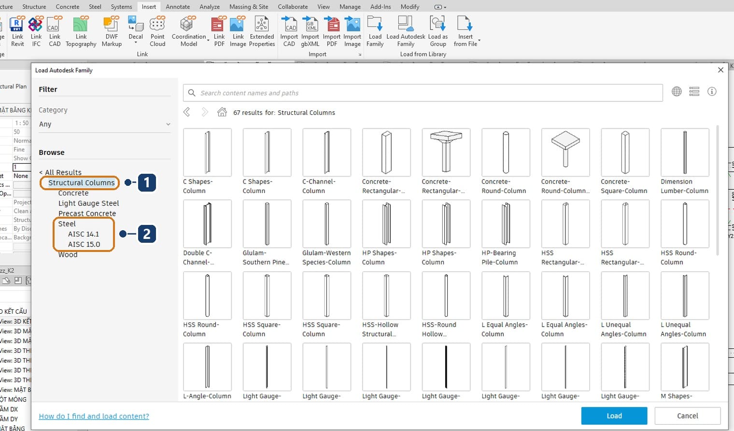Image resolution: width=734 pixels, height=431 pixels.
Task: Open the Massing & Site tab
Action: click(x=249, y=7)
